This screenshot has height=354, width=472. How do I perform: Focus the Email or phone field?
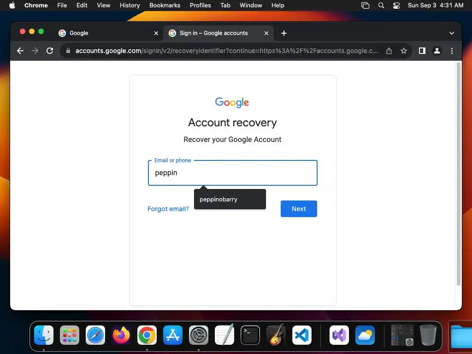point(233,173)
